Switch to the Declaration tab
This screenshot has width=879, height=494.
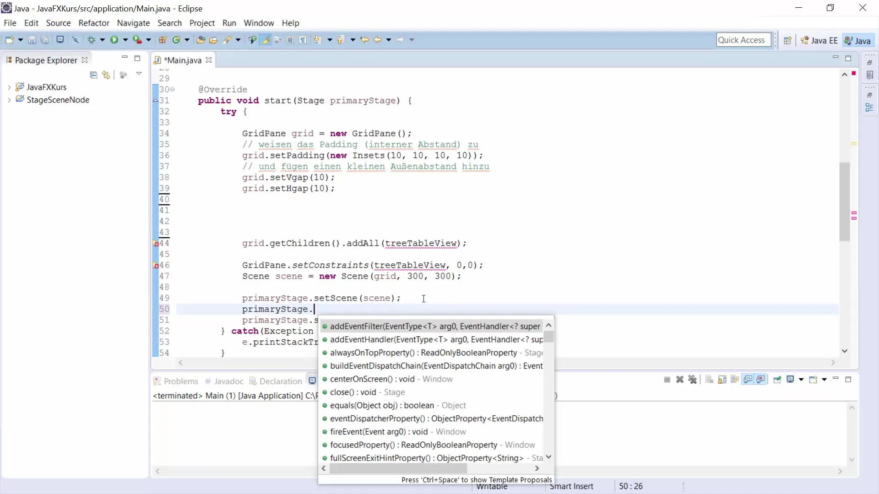pos(276,381)
